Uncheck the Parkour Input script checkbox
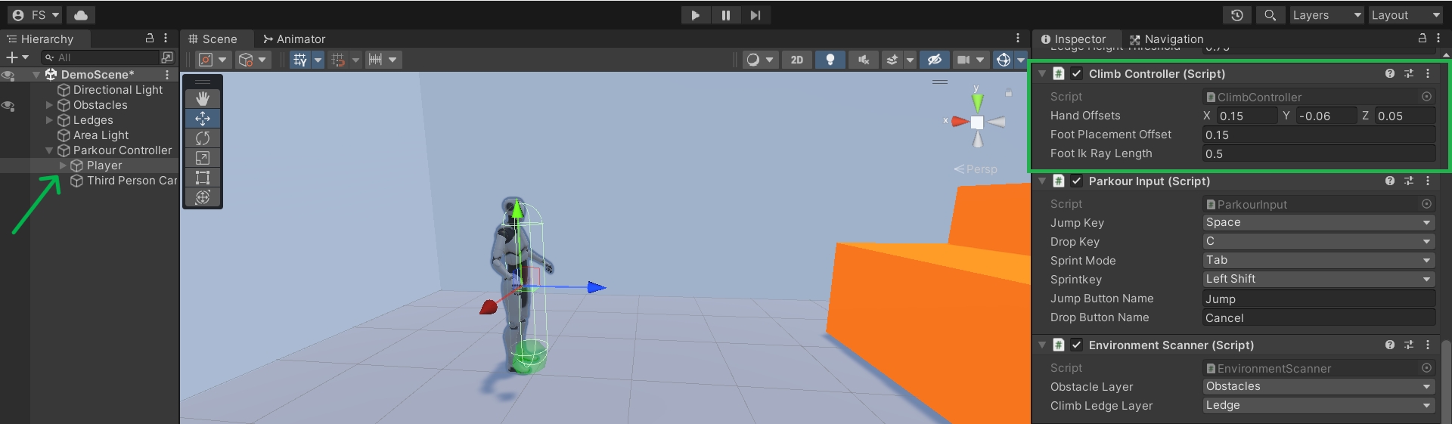Screen dimensions: 1452x424 (x=1076, y=181)
